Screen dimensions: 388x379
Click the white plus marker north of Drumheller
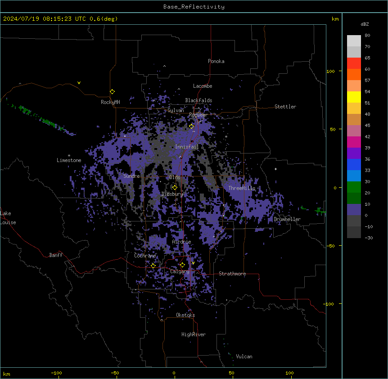[x=275, y=169]
